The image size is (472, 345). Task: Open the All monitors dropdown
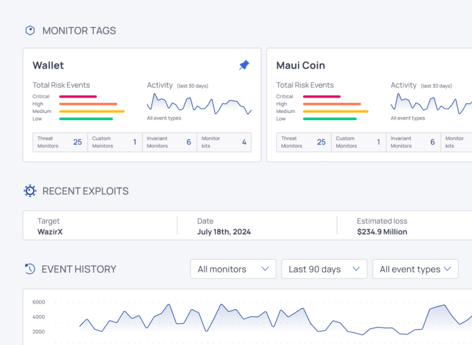[233, 269]
